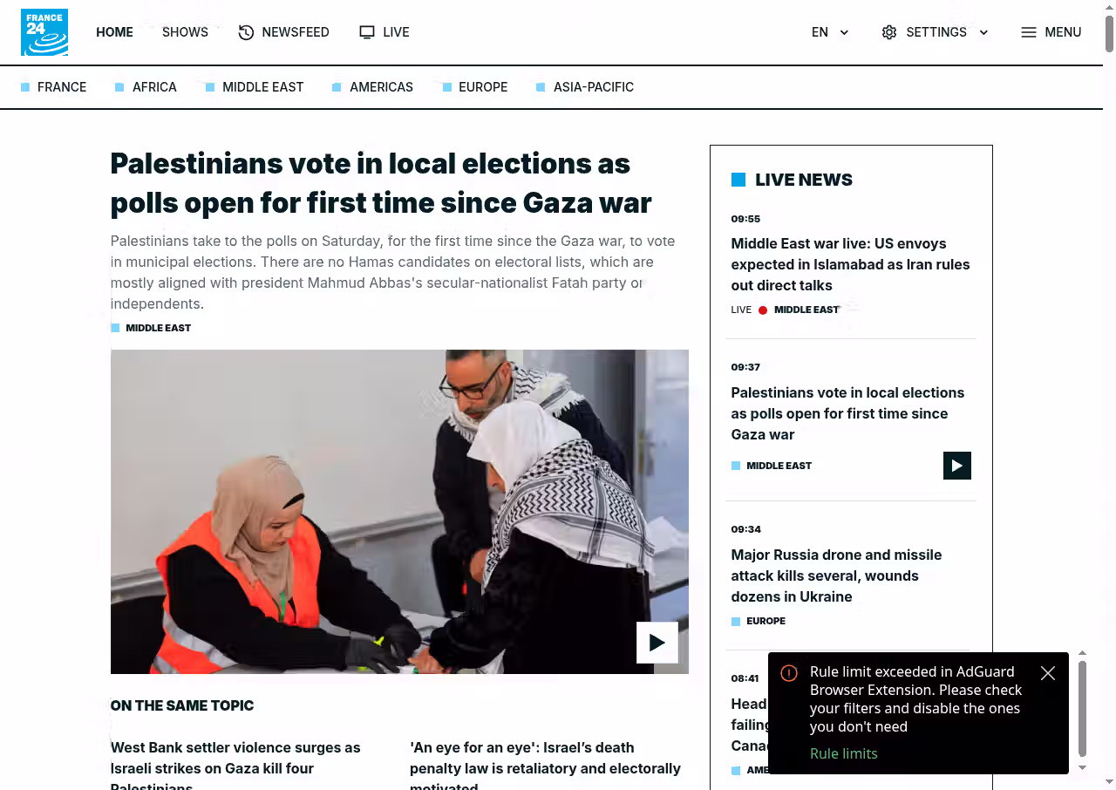Click the France 24 logo
Image resolution: width=1116 pixels, height=790 pixels.
click(44, 32)
